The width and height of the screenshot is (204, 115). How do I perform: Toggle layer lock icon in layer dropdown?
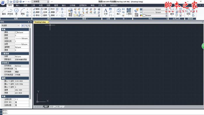[79, 15]
